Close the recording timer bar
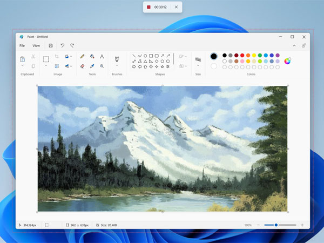Viewport: 324px width, 243px height. [176, 7]
